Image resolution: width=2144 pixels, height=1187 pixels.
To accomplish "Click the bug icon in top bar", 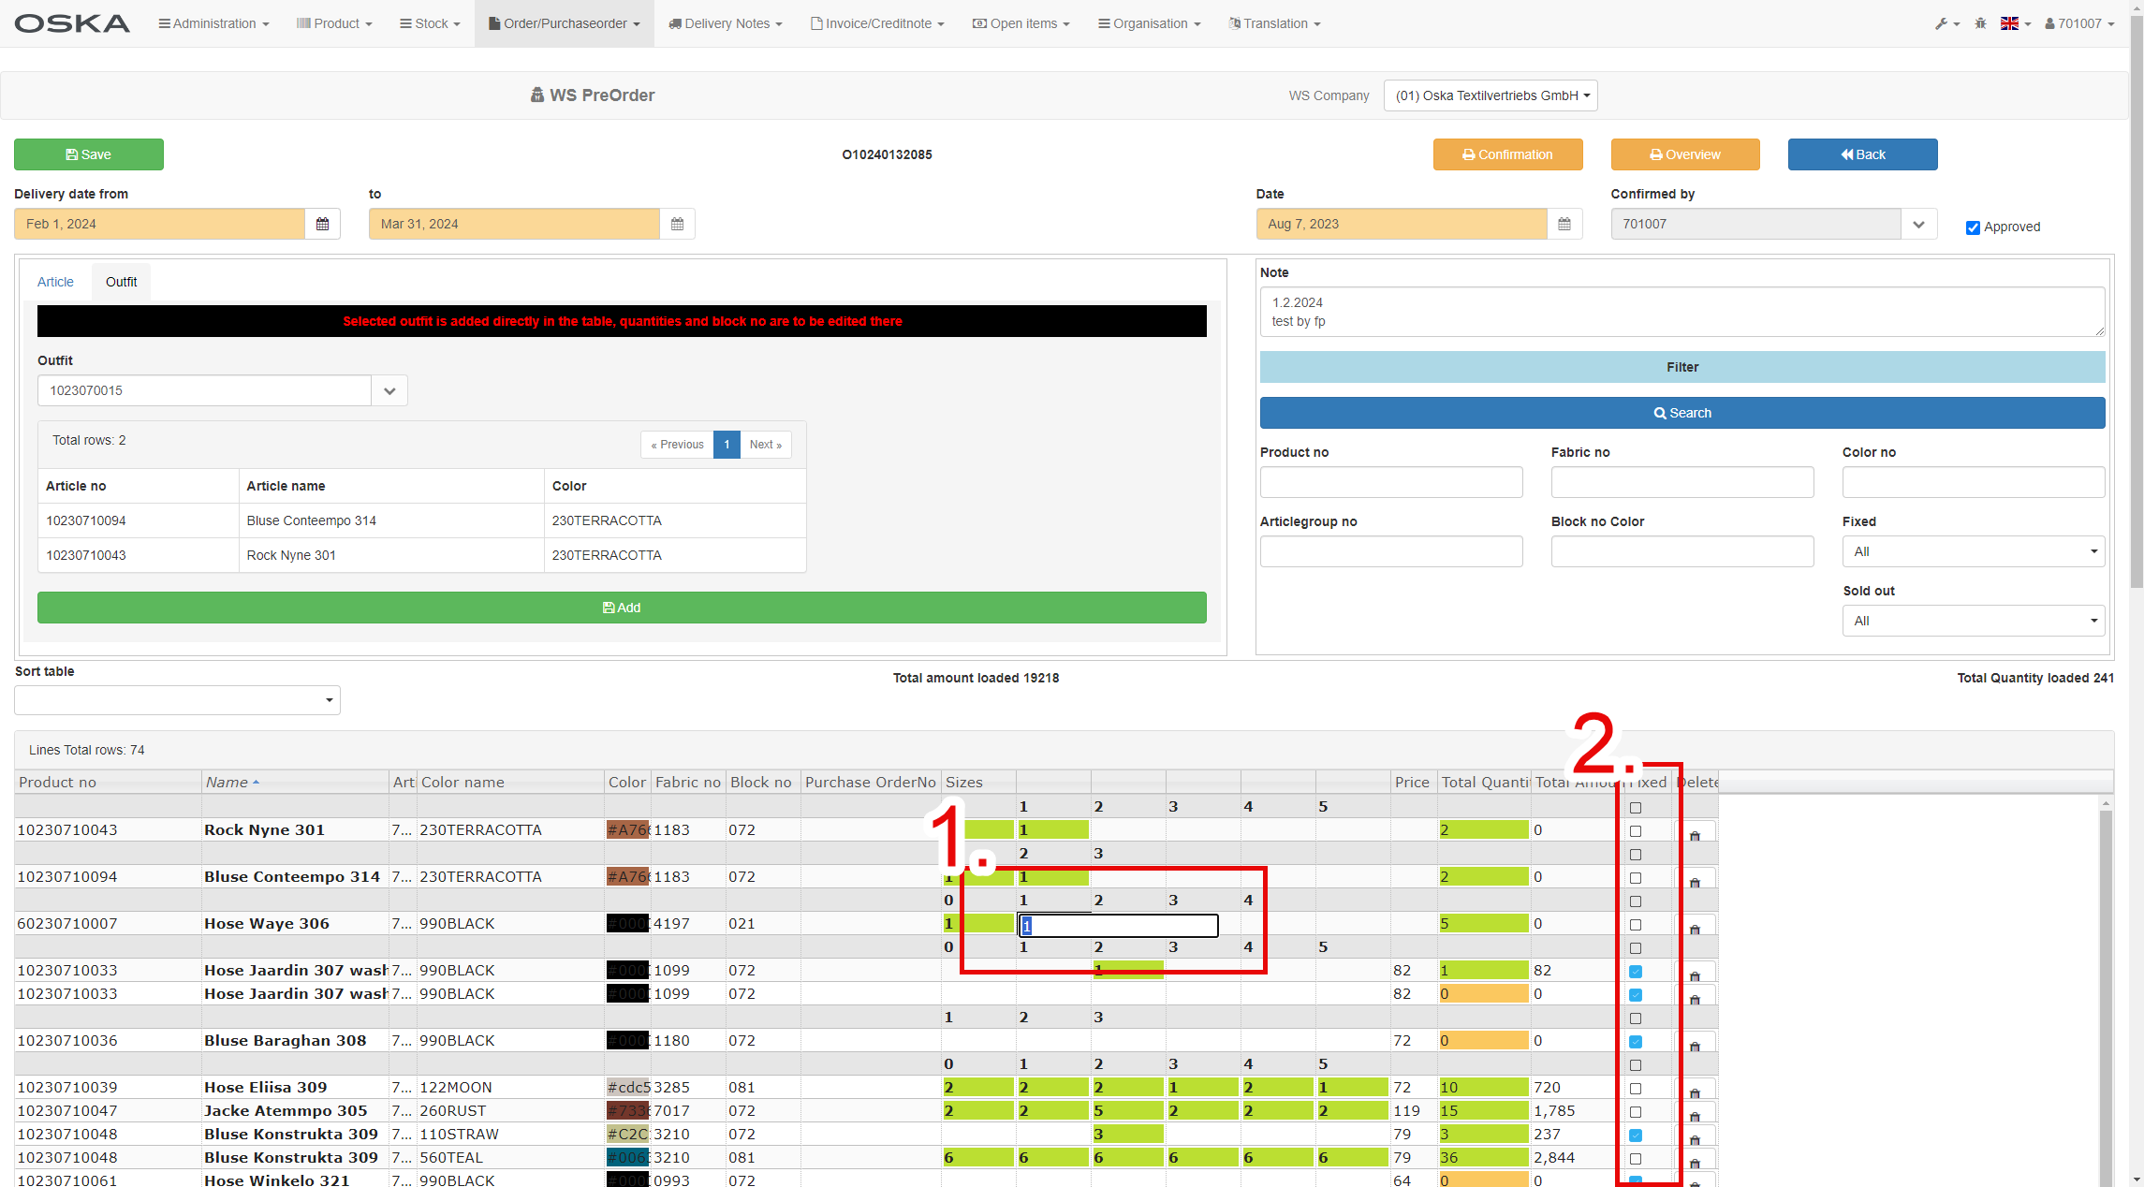I will pyautogui.click(x=1980, y=23).
